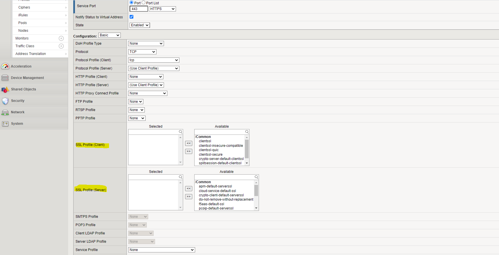The image size is (499, 255).
Task: Move clientssl to Selected with << button
Action: [189, 143]
